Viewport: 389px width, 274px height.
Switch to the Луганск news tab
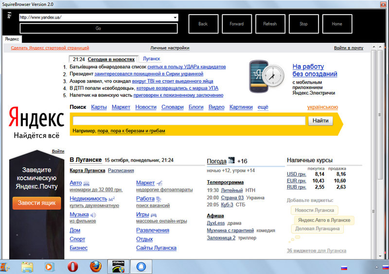click(151, 59)
